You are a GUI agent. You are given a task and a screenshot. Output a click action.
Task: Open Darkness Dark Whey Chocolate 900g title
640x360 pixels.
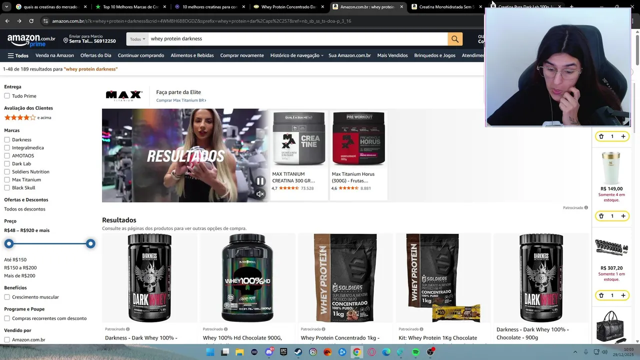click(532, 333)
